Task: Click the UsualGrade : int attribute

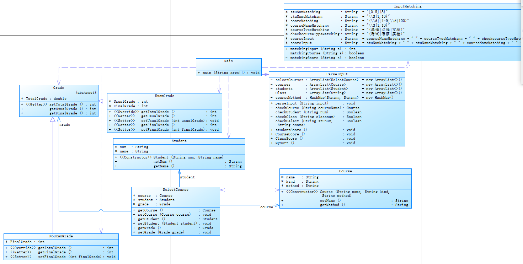Action: (x=128, y=102)
